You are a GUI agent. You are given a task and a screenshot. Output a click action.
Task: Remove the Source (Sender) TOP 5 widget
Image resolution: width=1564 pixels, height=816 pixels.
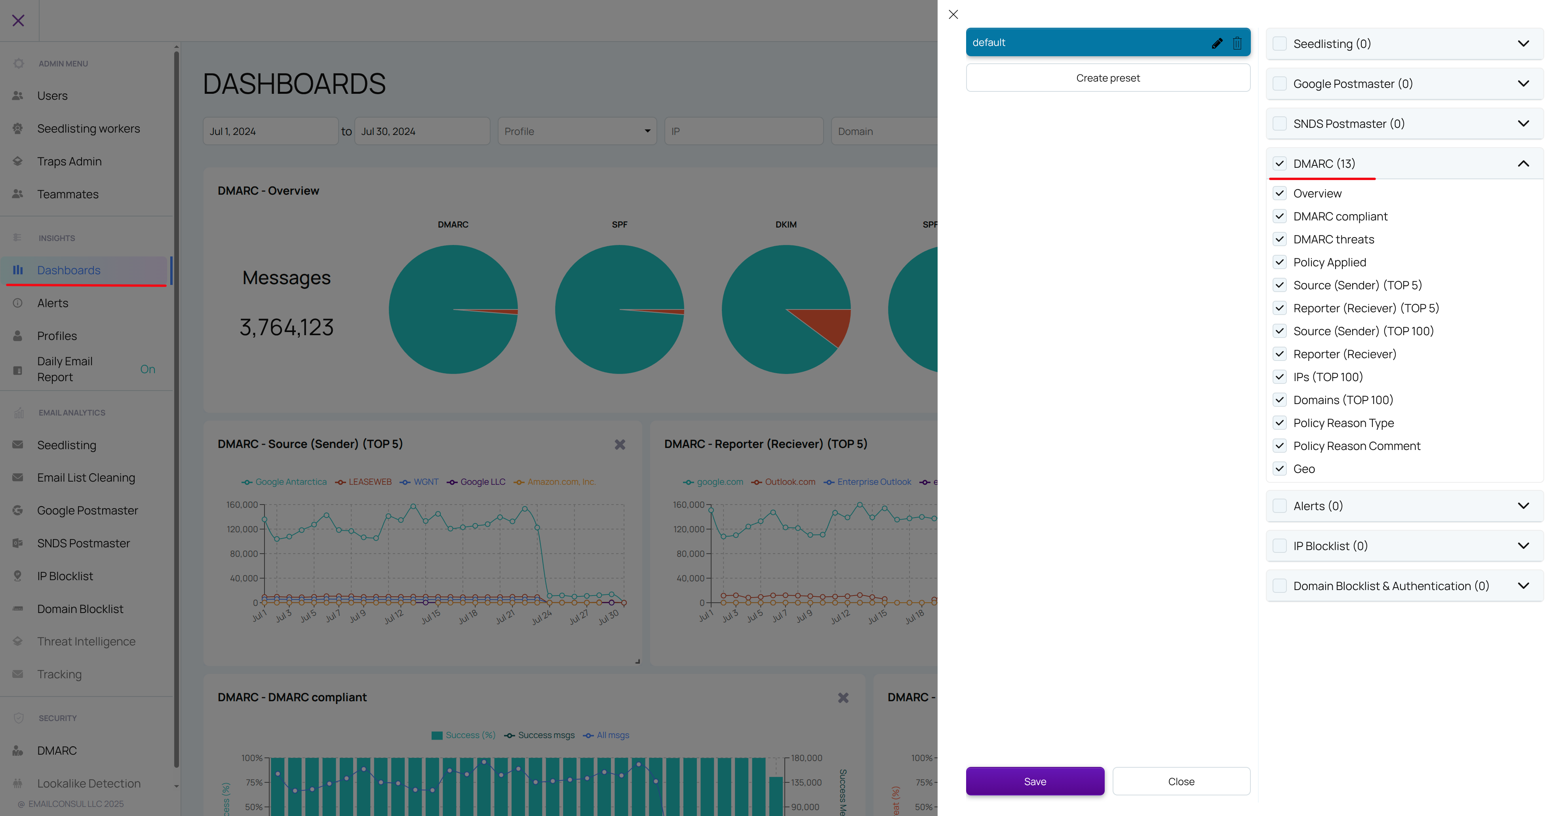pyautogui.click(x=619, y=444)
